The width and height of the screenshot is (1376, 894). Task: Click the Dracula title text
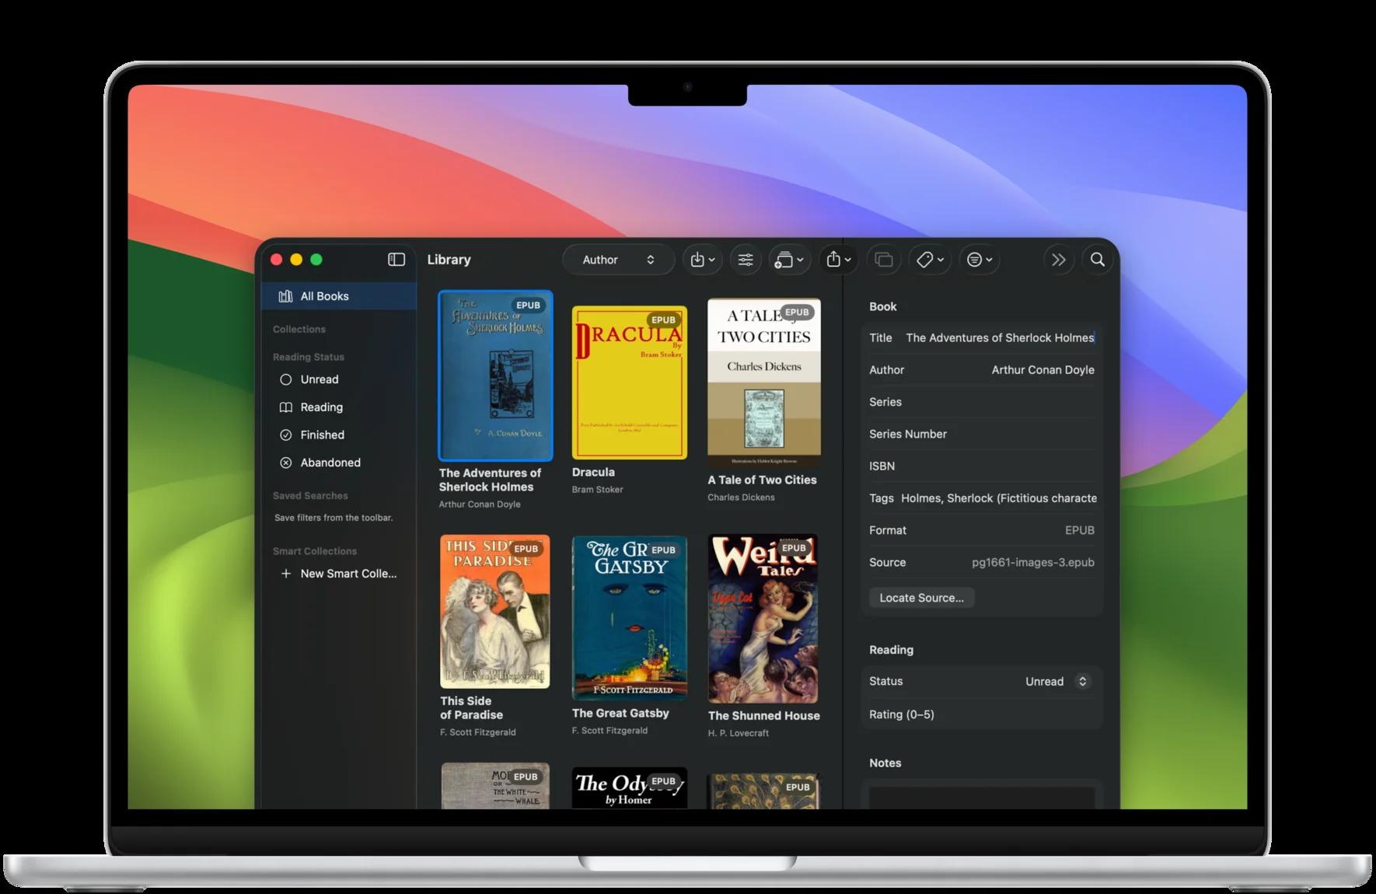pyautogui.click(x=593, y=472)
